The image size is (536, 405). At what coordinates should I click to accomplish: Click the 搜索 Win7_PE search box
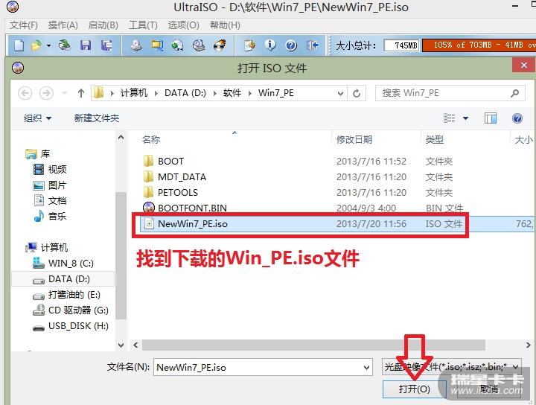(x=450, y=93)
